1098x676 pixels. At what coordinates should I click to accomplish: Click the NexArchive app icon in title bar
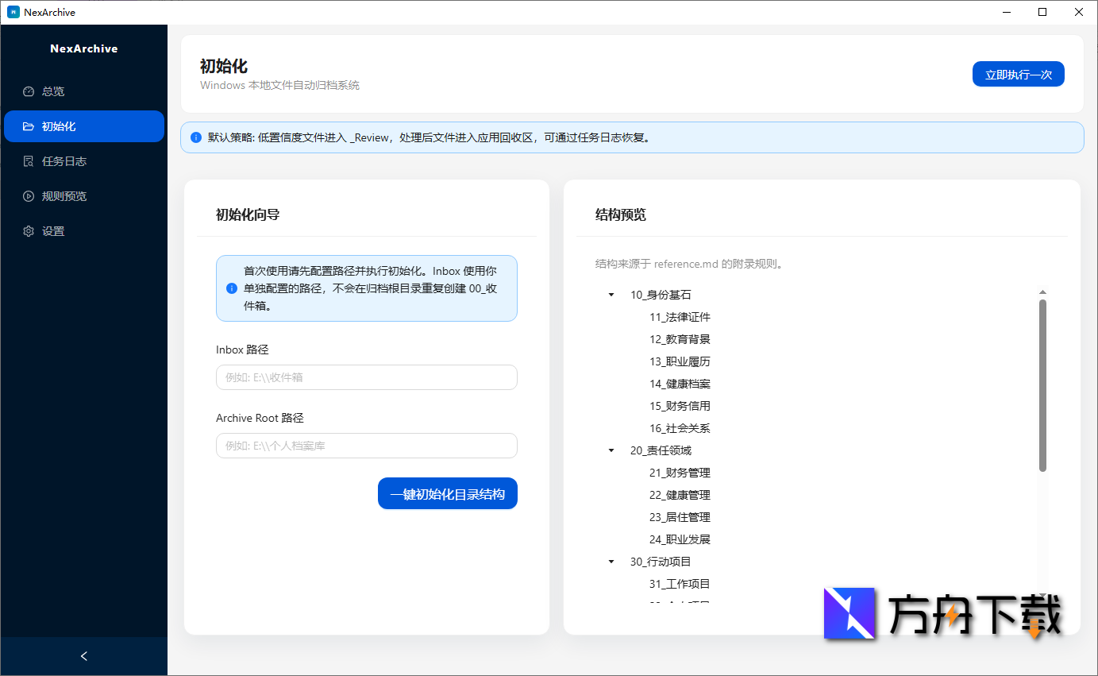tap(13, 11)
